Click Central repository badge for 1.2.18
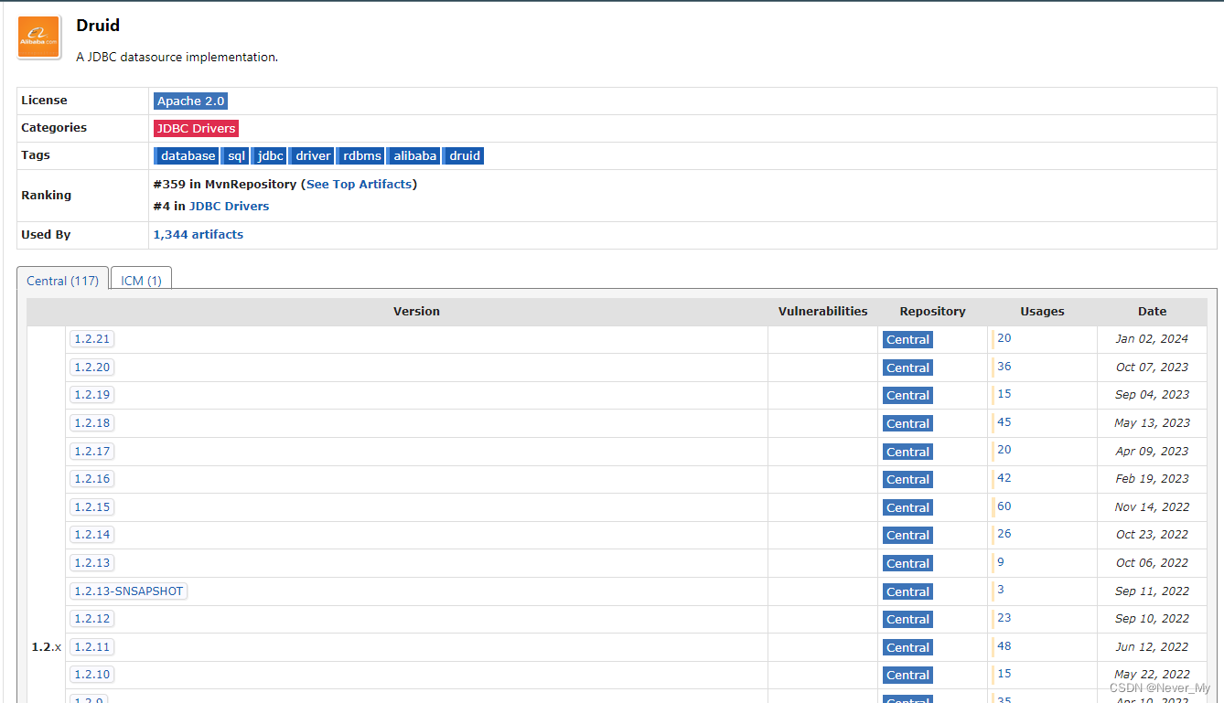The image size is (1224, 703). [x=907, y=423]
